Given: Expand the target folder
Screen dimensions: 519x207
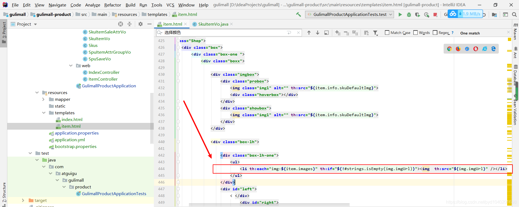Looking at the screenshot, I should (x=24, y=201).
